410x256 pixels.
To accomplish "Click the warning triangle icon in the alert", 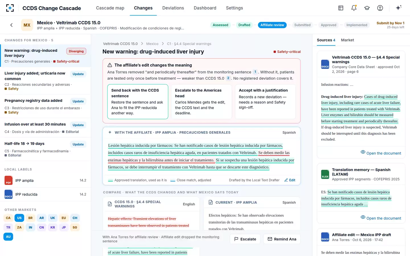I will pyautogui.click(x=110, y=65).
